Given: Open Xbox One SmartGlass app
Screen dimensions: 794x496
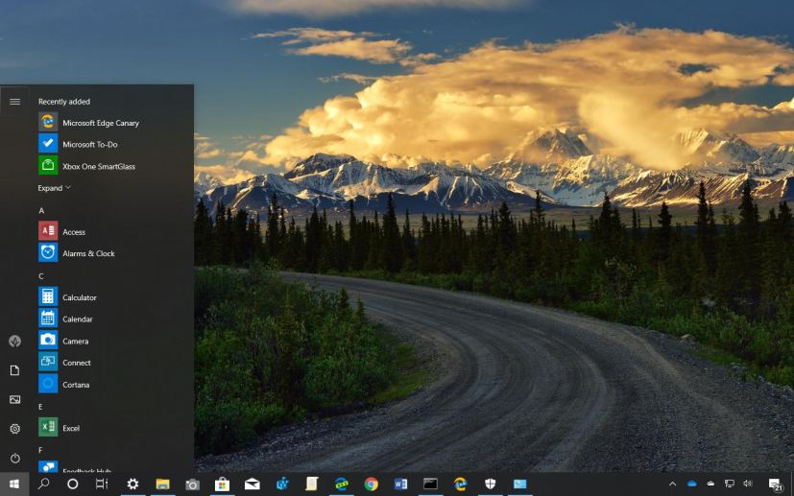Looking at the screenshot, I should coord(115,166).
